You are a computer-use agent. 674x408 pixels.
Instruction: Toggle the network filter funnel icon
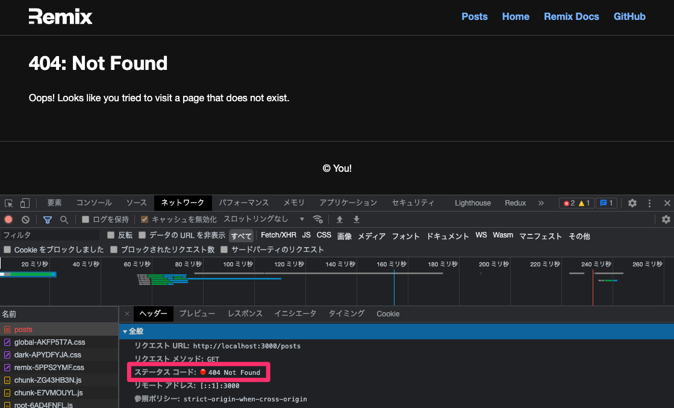48,220
